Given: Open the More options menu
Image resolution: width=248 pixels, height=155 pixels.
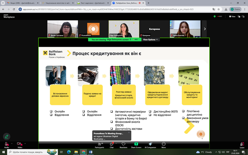Looking at the screenshot, I should [164, 144].
